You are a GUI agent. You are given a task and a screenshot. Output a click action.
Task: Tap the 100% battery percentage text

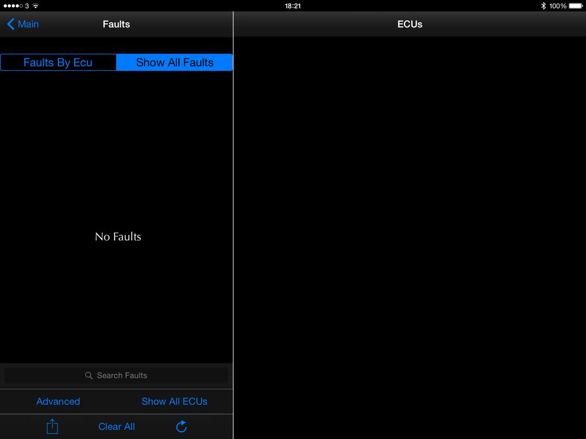557,6
